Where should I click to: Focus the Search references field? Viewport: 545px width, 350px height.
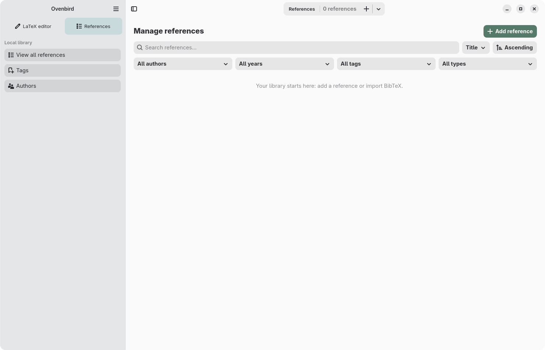296,48
